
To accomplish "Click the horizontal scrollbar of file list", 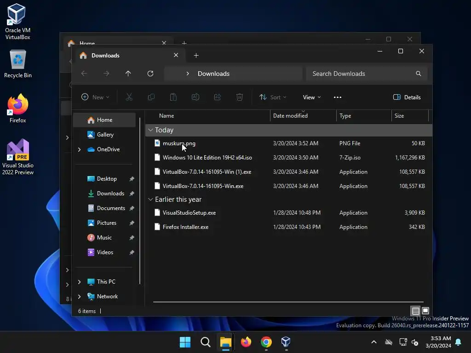I will pos(288,302).
